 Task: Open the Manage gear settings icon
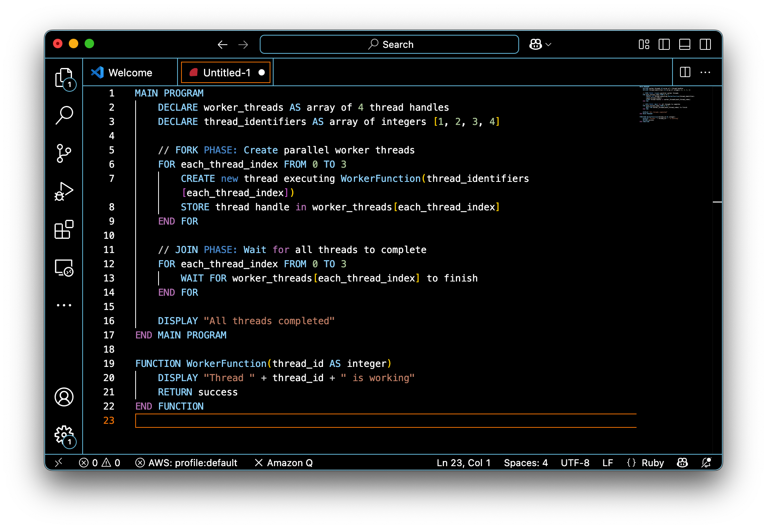[64, 435]
